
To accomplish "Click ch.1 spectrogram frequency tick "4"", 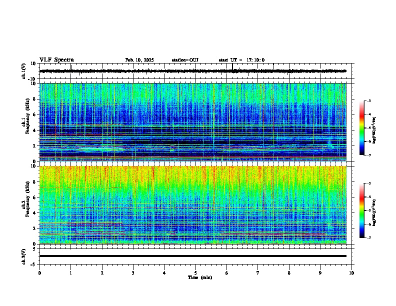I will point(34,130).
